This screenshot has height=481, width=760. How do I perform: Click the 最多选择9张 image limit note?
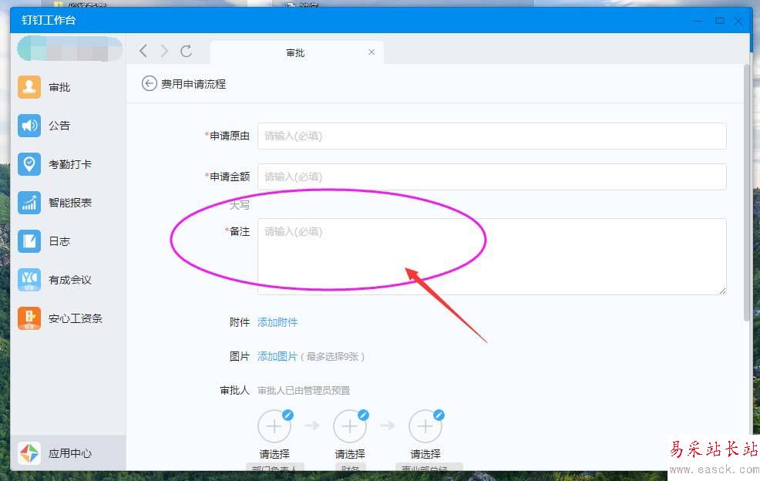[333, 357]
